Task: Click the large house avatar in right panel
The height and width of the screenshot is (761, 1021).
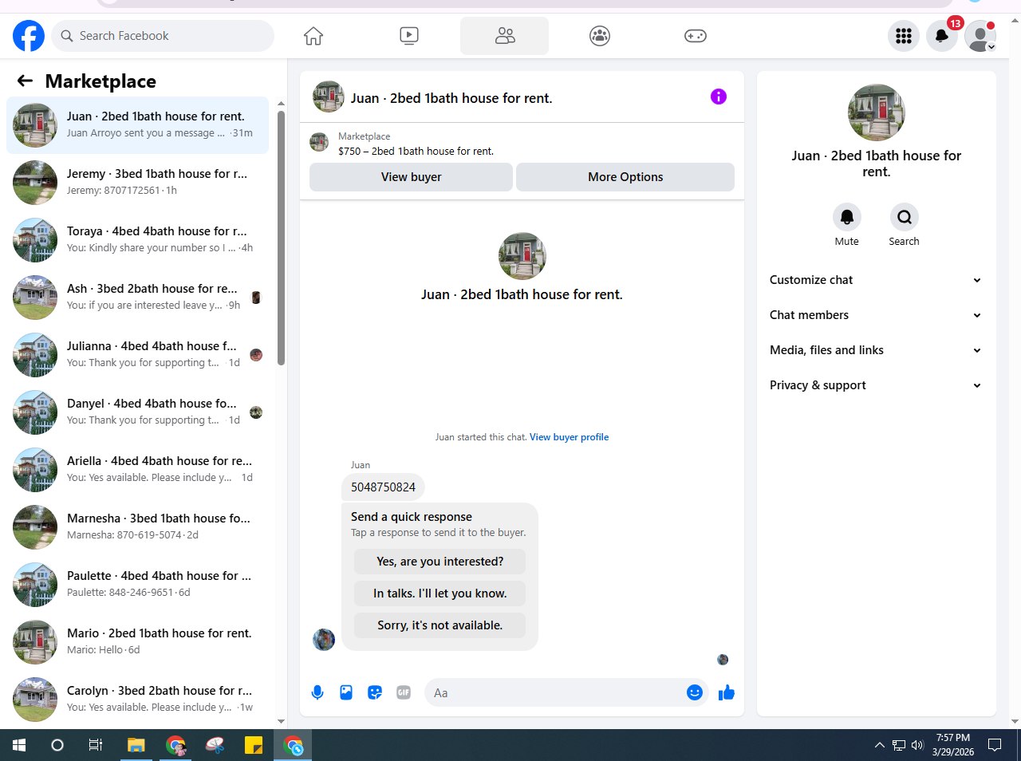Action: click(x=877, y=112)
